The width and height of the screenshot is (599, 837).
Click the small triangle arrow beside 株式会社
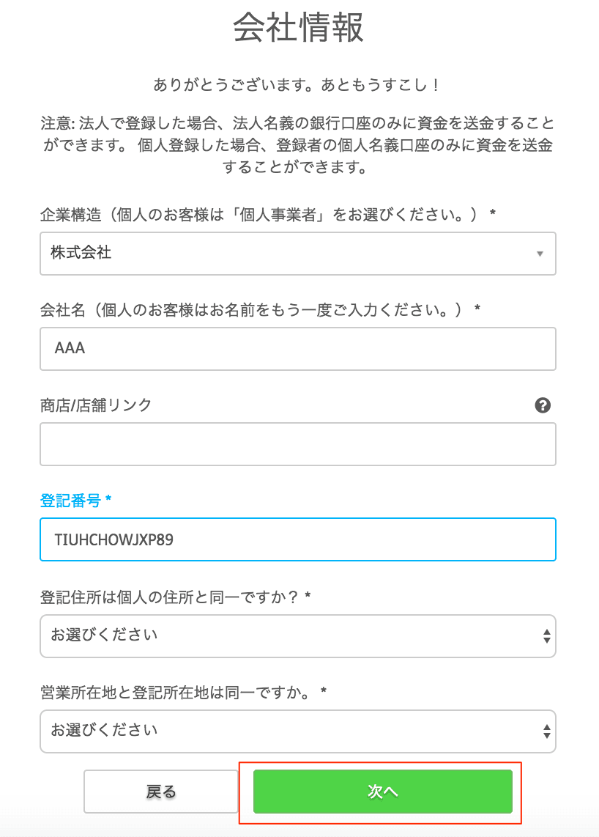click(x=540, y=254)
